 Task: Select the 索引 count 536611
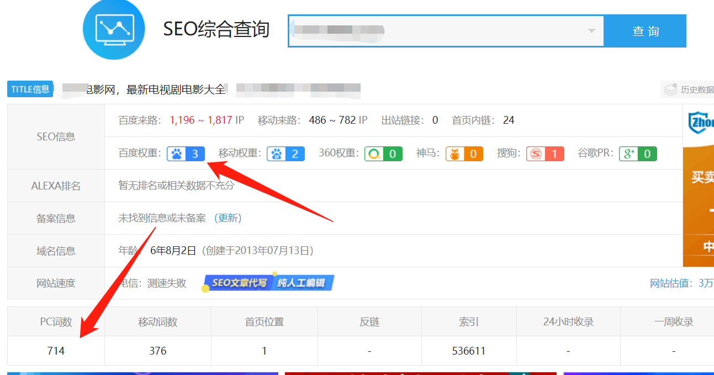tap(468, 350)
